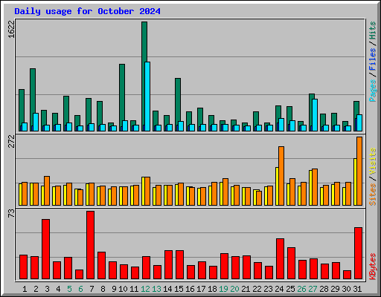Click the red KBytes bar for day 24

pyautogui.click(x=281, y=259)
